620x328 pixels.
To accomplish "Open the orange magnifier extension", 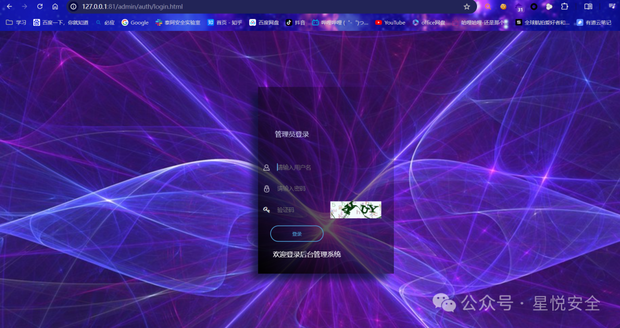I will click(x=488, y=6).
